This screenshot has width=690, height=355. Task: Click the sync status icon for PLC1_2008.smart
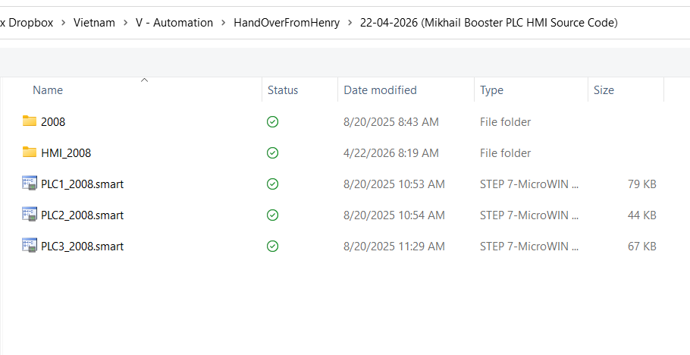[x=272, y=184]
